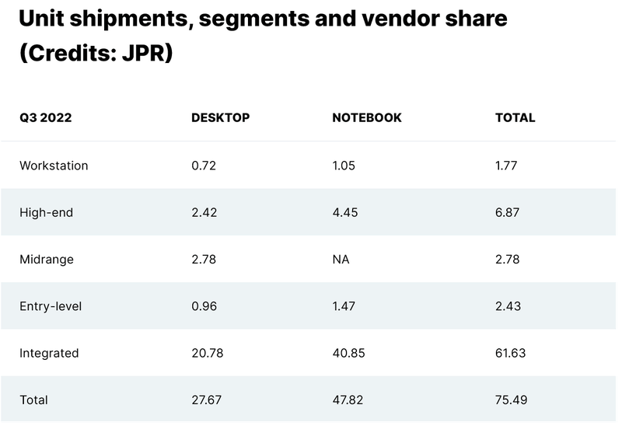622x426 pixels.
Task: Click the NA cell in Midrange row
Action: click(x=341, y=260)
